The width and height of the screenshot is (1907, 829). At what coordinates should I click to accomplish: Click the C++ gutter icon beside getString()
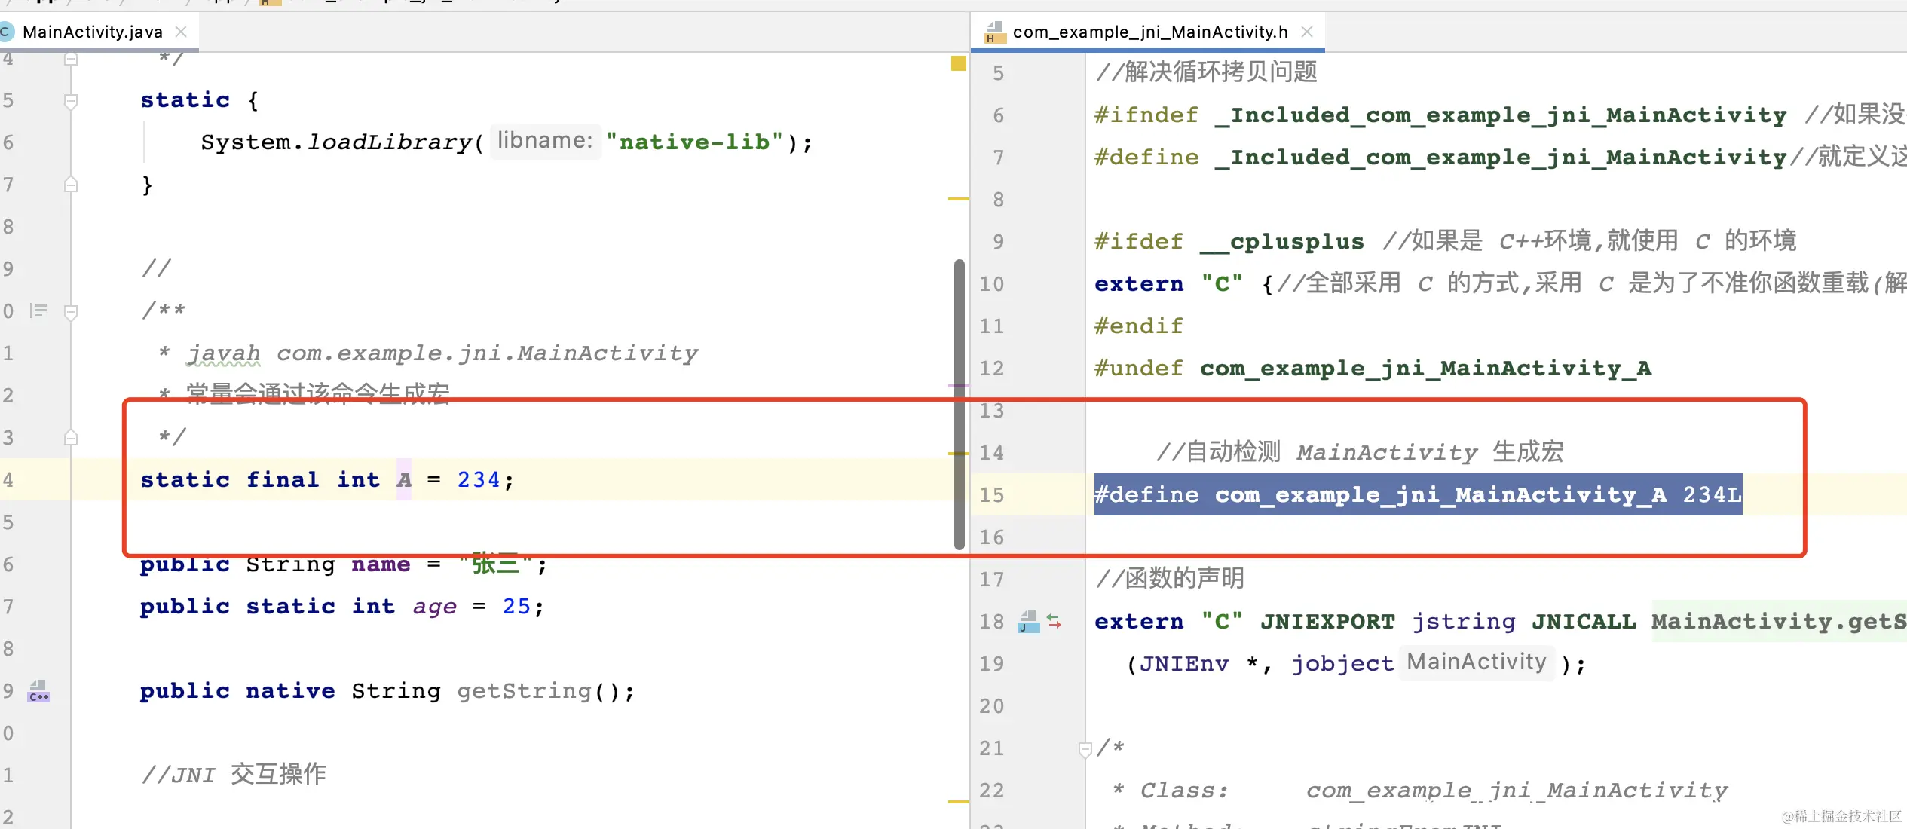tap(38, 691)
